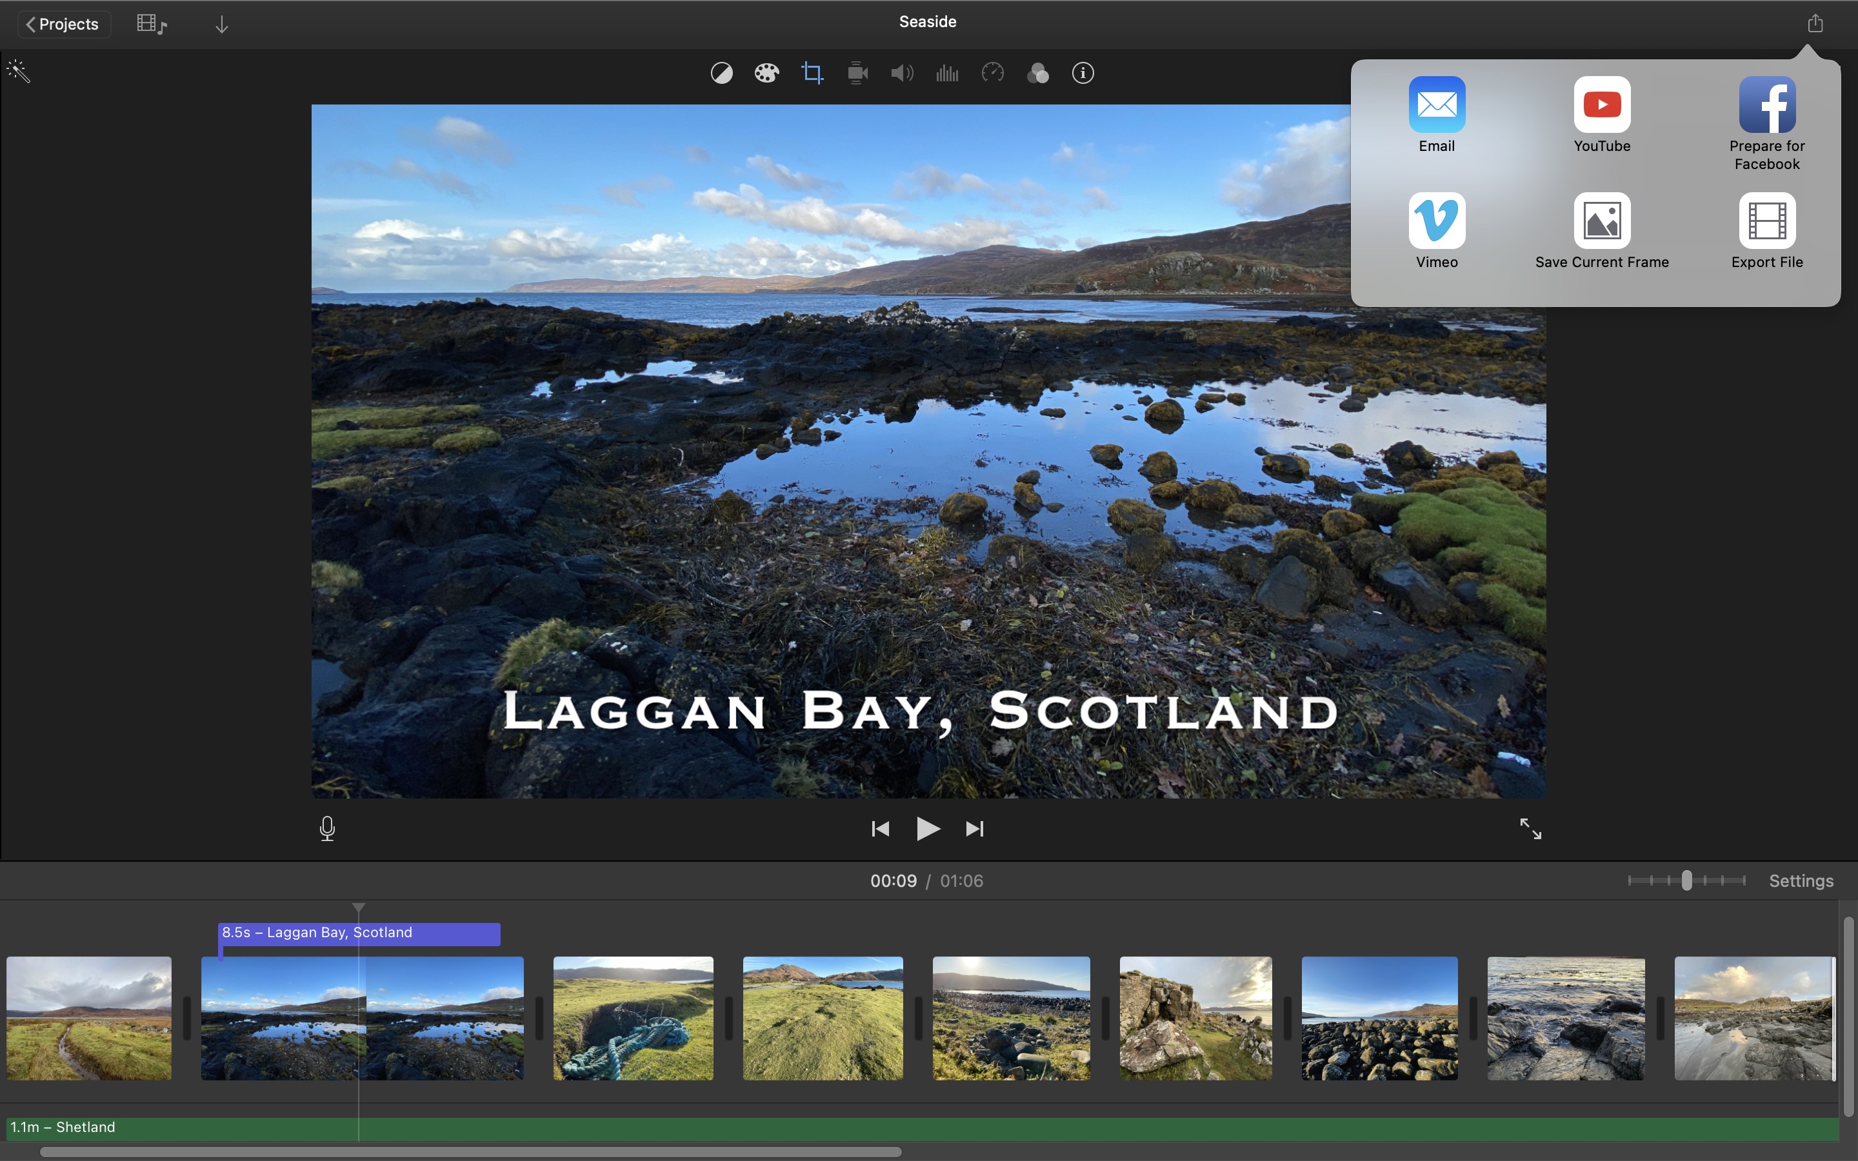Open the color correction palette tool
The width and height of the screenshot is (1858, 1161).
(766, 73)
